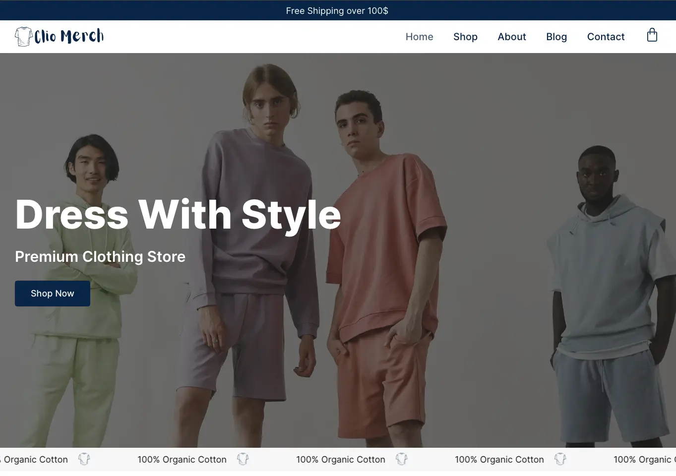Open the shopping bag cart icon

[652, 35]
